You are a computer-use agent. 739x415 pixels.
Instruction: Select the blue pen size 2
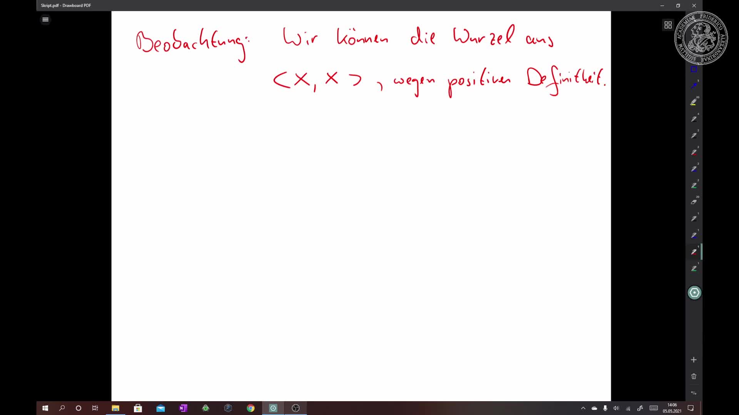[694, 169]
